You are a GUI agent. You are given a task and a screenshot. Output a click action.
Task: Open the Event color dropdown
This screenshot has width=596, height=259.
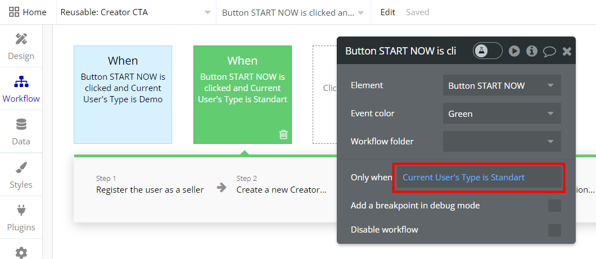click(x=502, y=113)
